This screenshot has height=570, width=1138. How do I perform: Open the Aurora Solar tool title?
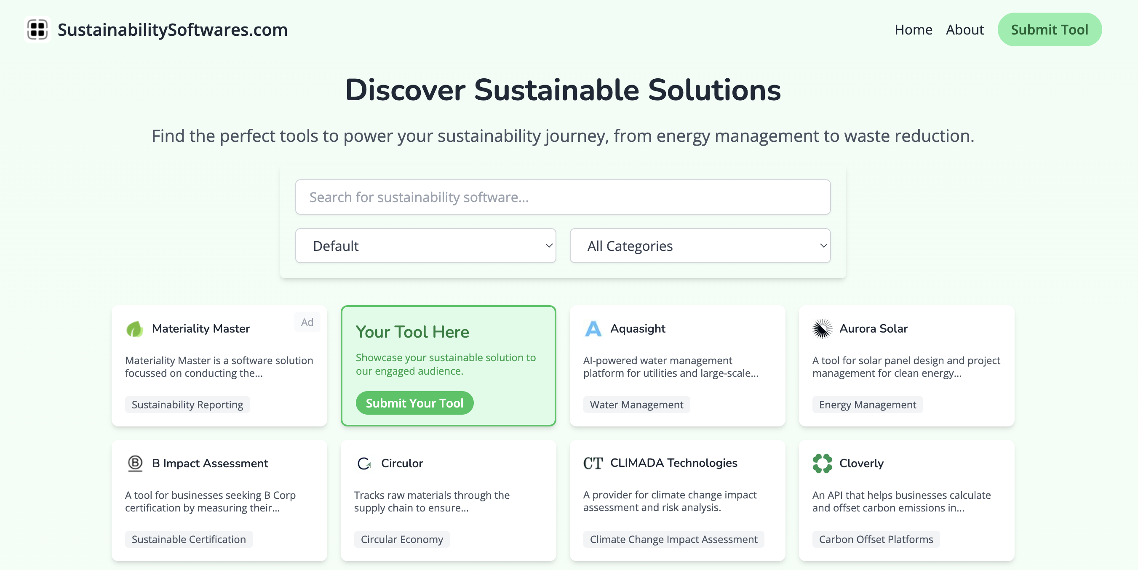[873, 328]
